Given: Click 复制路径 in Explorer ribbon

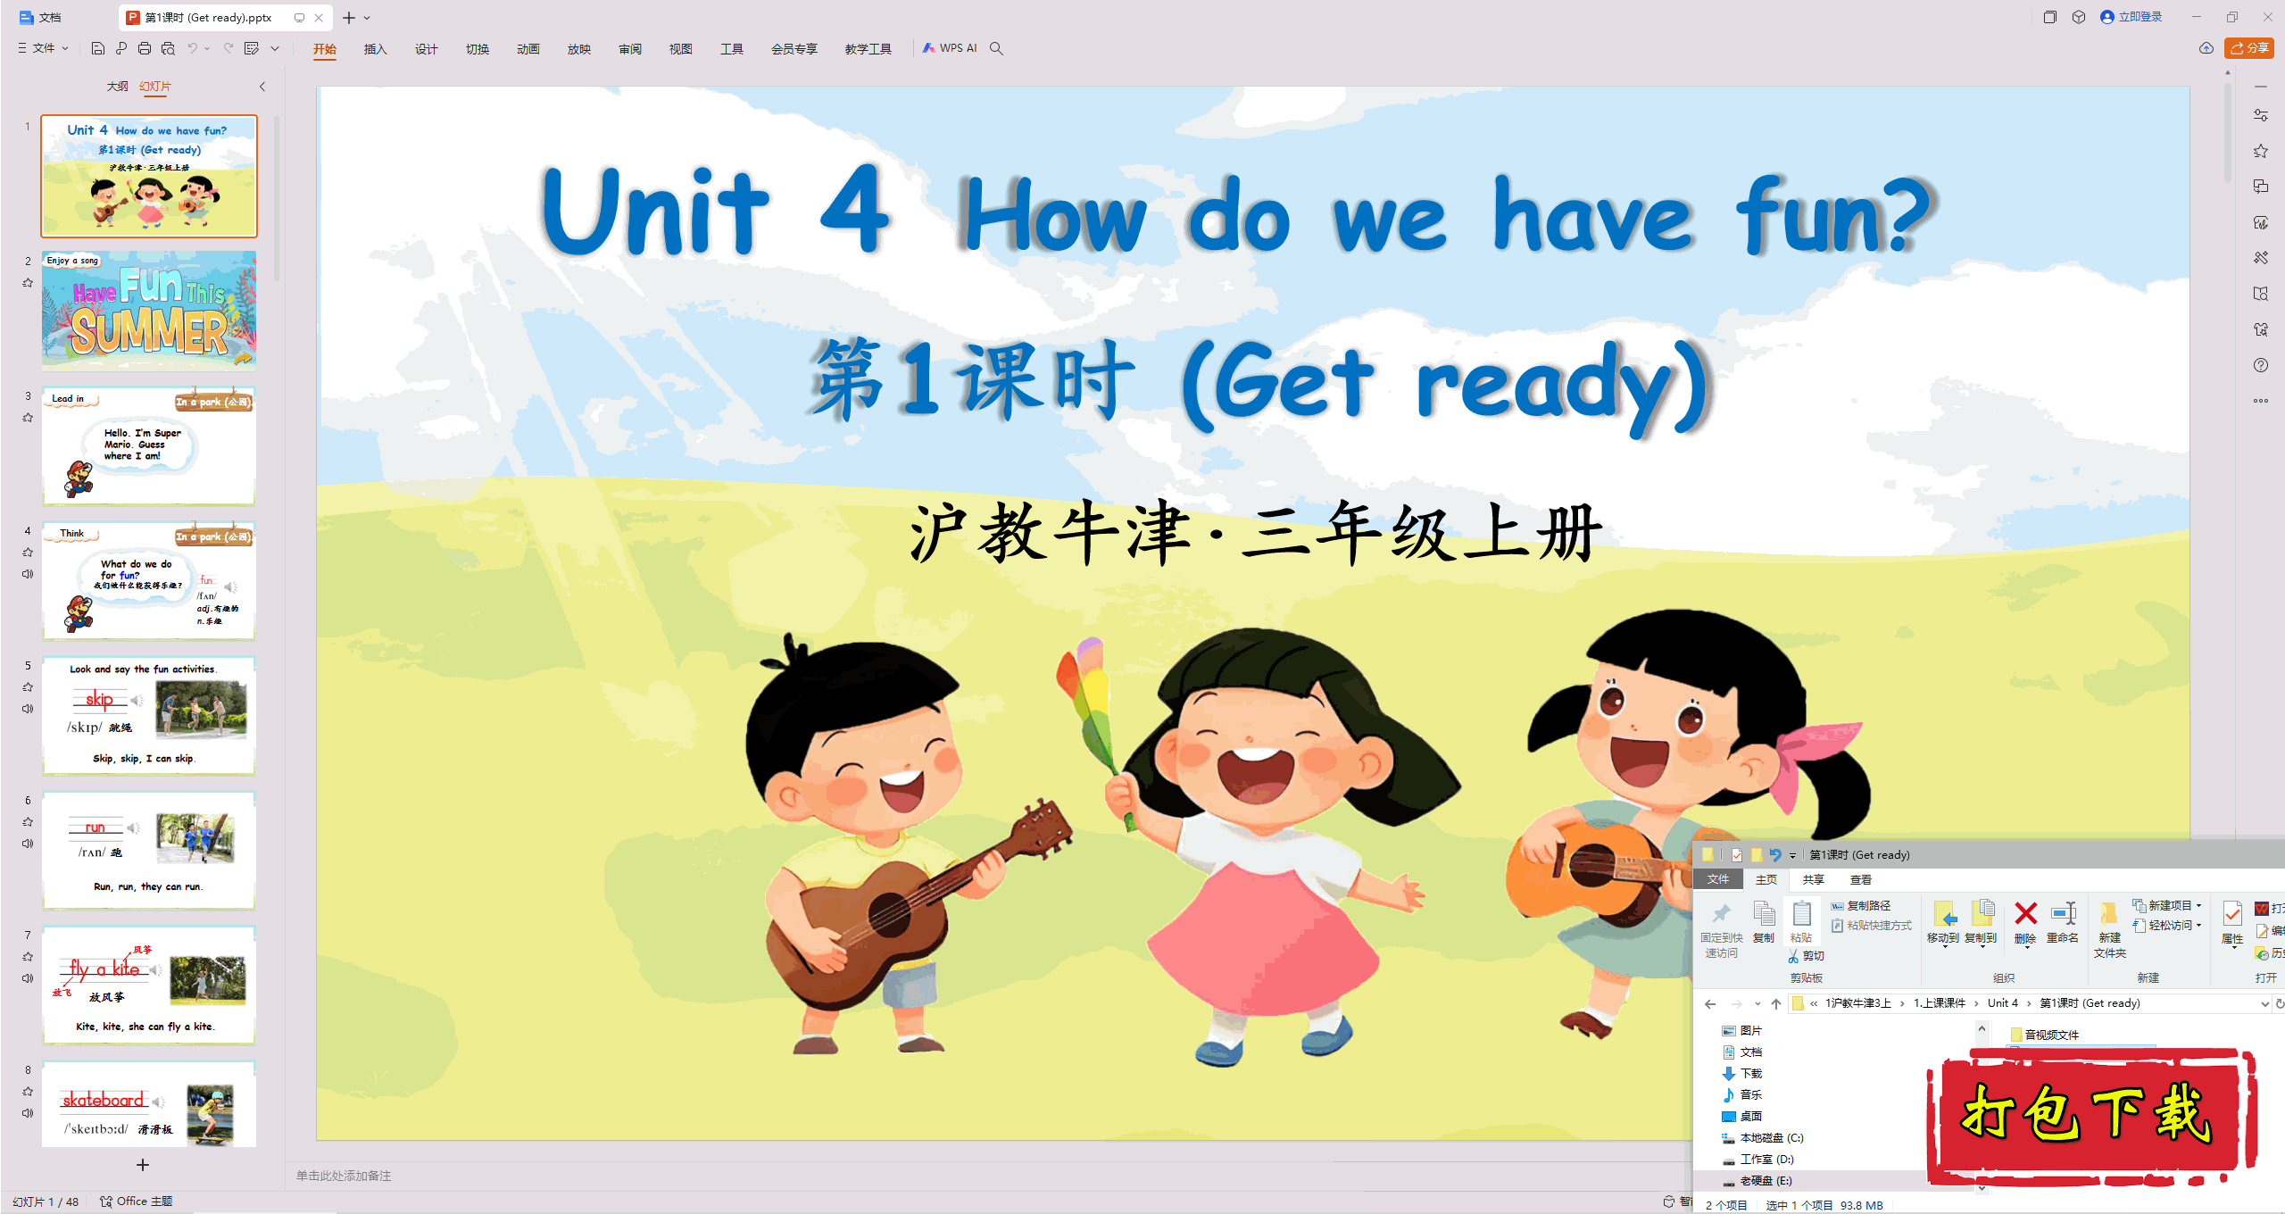Looking at the screenshot, I should click(x=1861, y=906).
